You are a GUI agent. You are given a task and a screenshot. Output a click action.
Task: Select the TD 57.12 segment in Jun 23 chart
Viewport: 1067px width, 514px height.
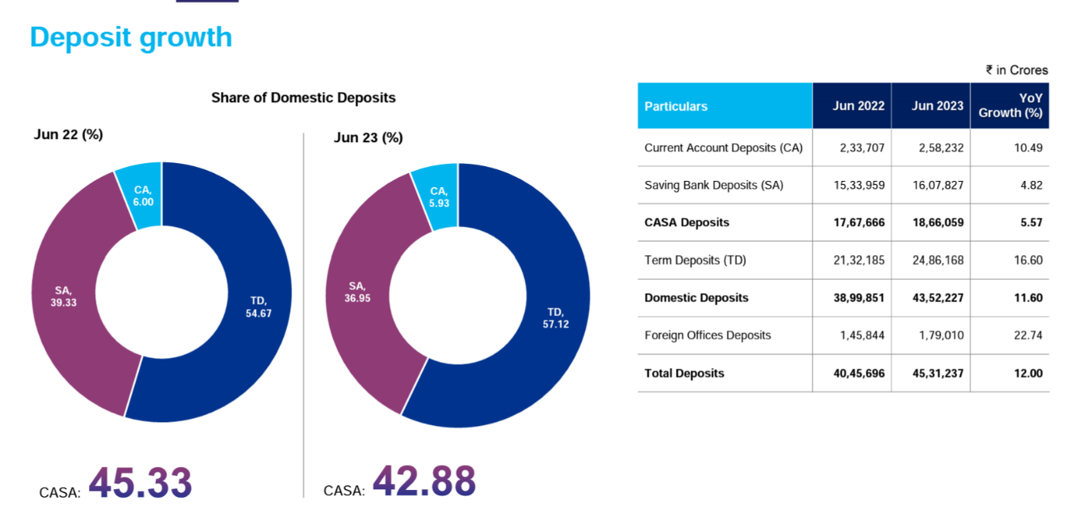[555, 318]
